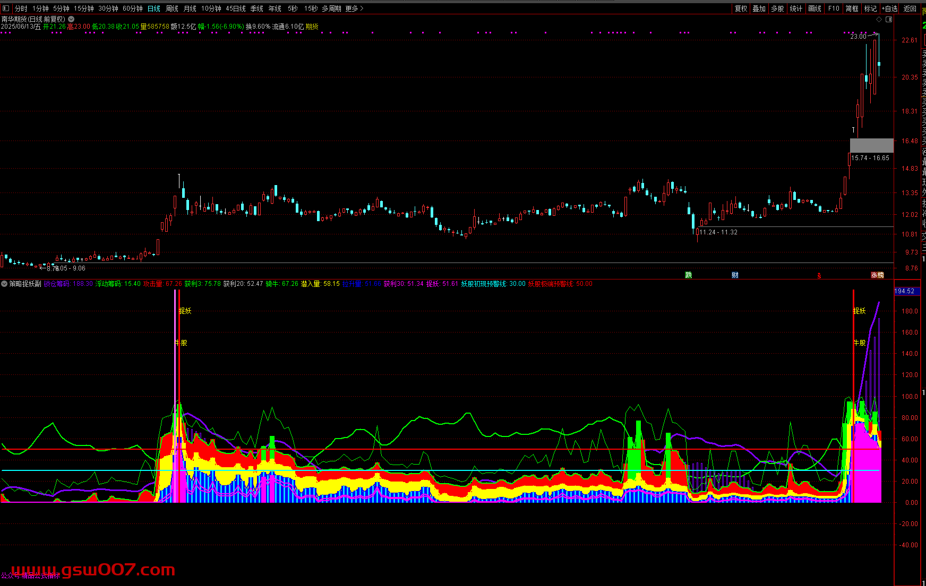Click the 期货 tag in quote line
This screenshot has width=926, height=586.
point(312,27)
